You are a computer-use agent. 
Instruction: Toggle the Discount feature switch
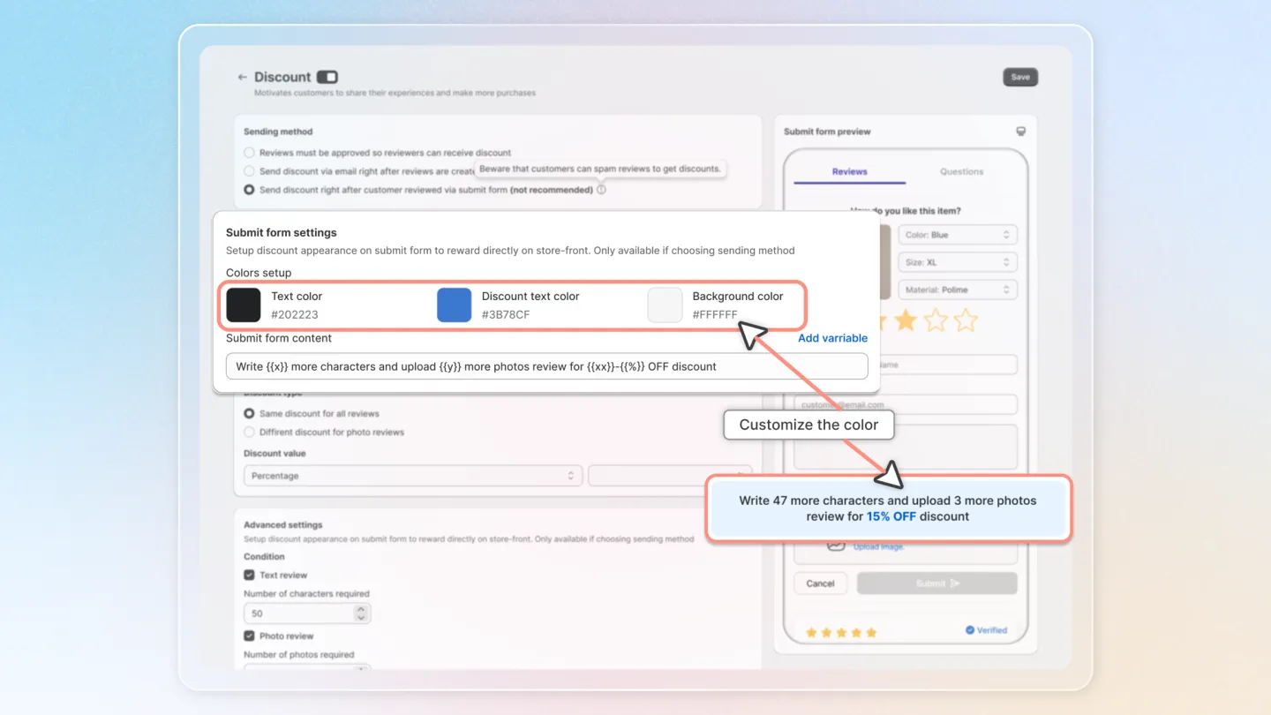click(327, 78)
